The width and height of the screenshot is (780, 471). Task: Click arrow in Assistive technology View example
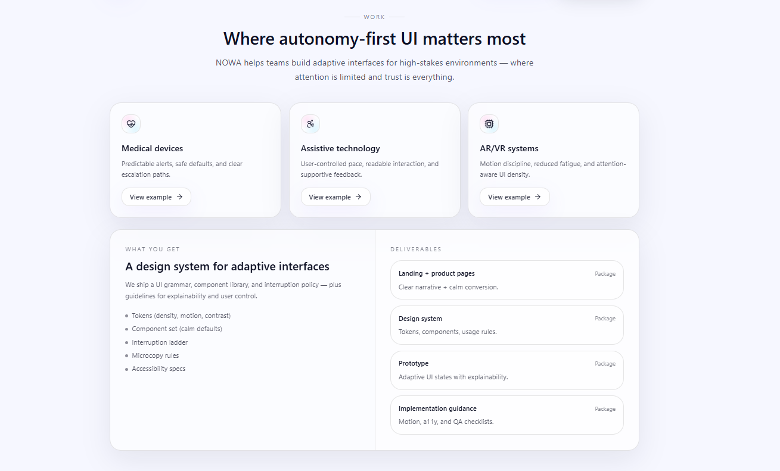(x=359, y=197)
